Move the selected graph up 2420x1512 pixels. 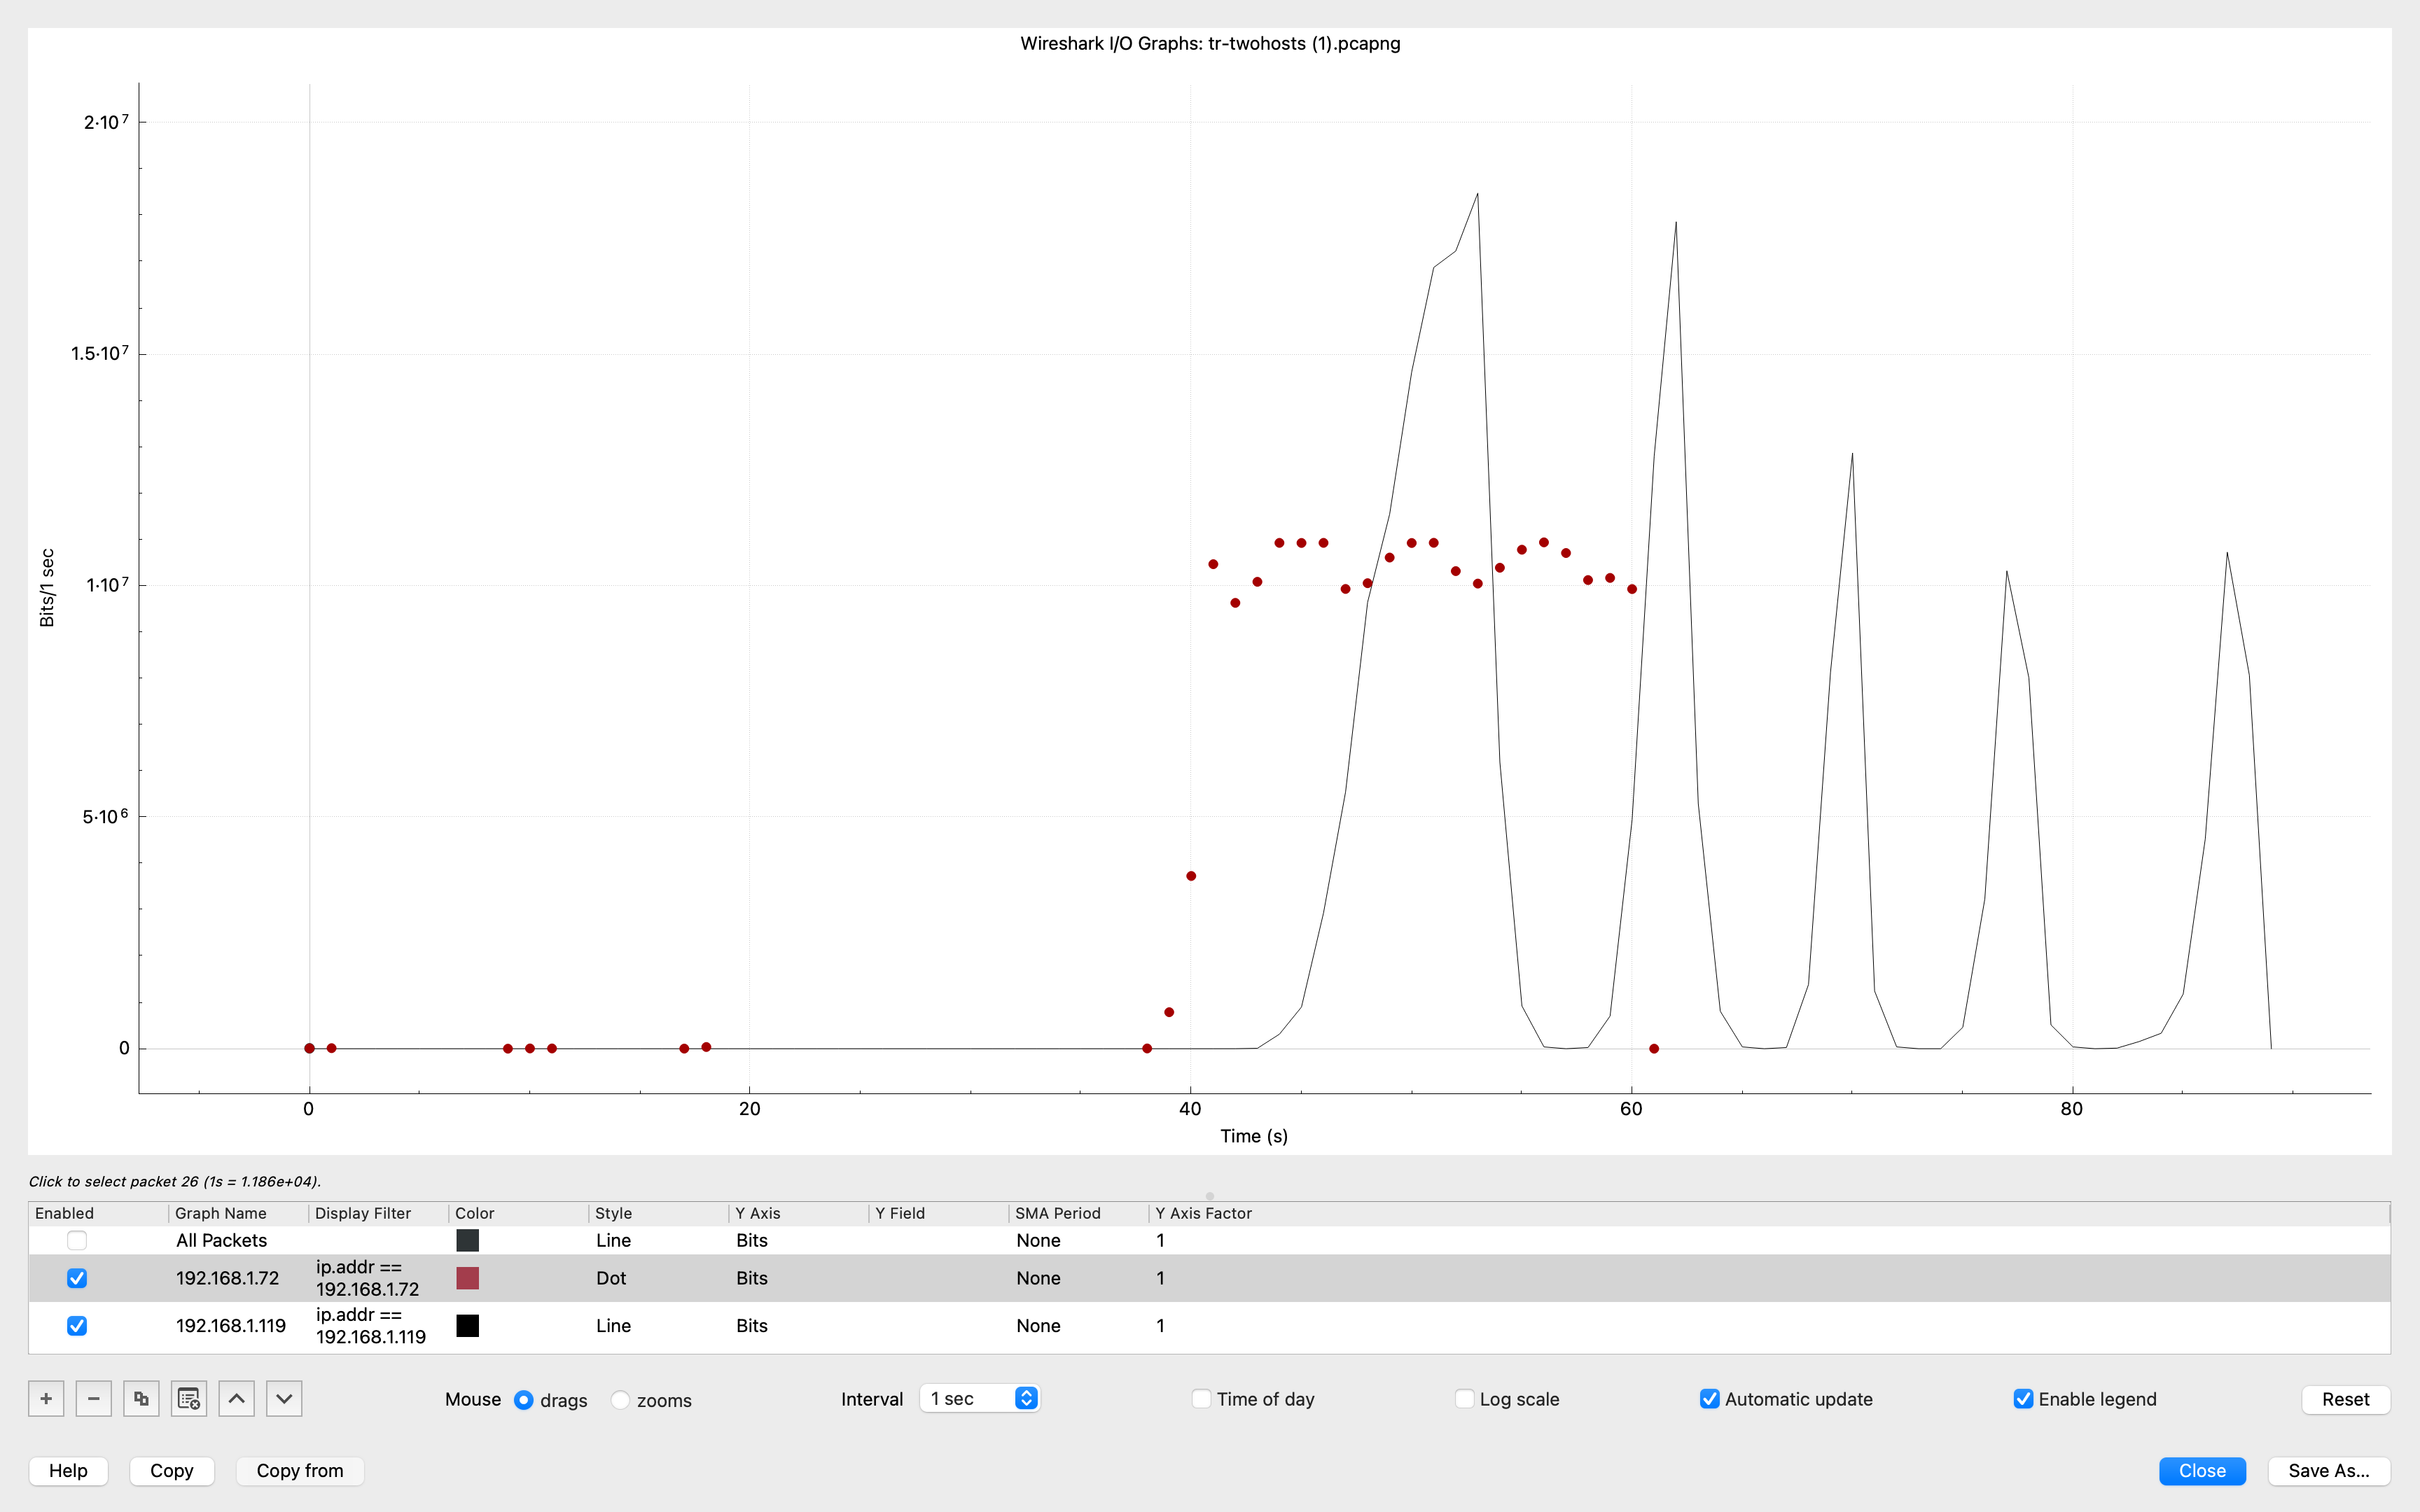(x=236, y=1398)
